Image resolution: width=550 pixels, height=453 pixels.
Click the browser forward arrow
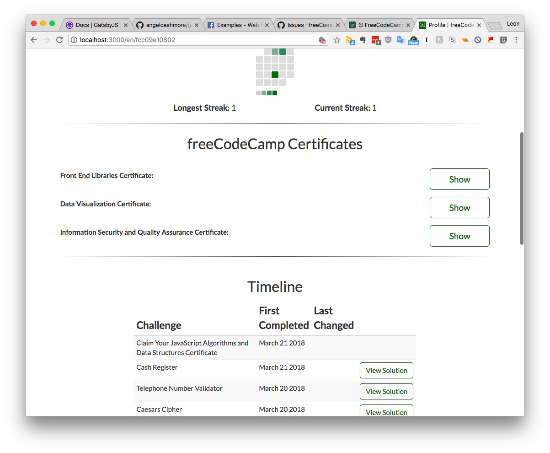[x=46, y=40]
